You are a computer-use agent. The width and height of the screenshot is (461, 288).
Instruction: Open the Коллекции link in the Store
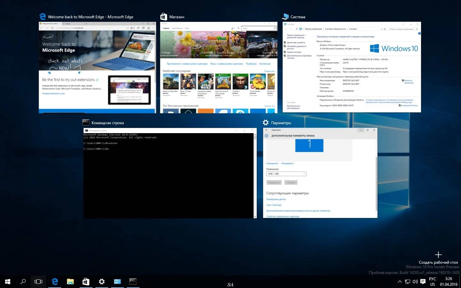coord(265,64)
